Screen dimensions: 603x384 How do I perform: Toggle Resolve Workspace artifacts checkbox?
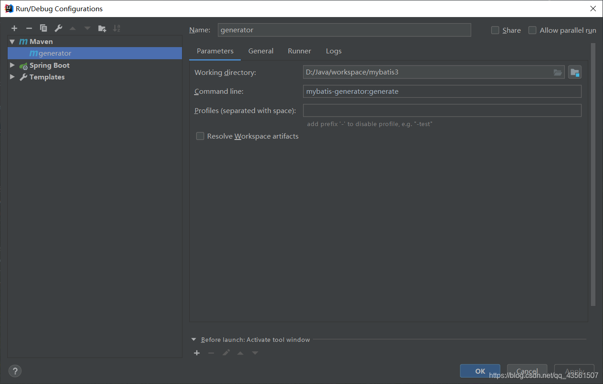200,136
